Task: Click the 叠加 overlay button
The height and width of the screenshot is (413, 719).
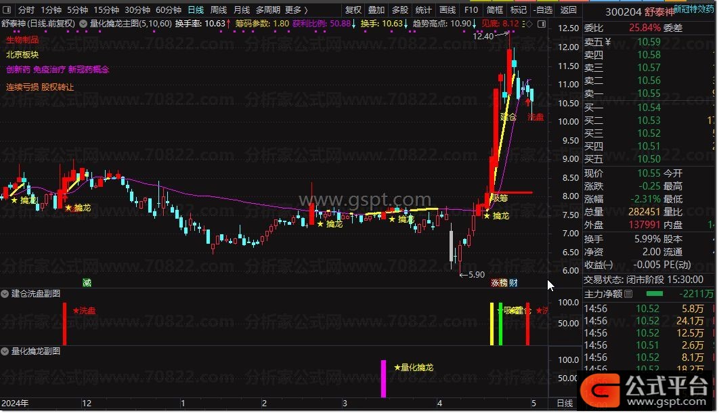Action: [376, 9]
